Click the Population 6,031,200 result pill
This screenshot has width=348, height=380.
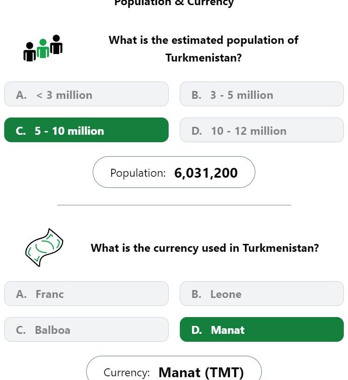(x=174, y=172)
